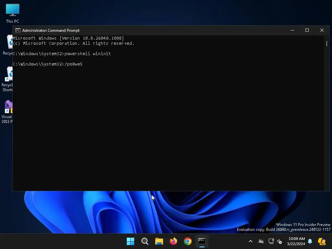Click the "(c) Microsoft Corporation. All rights reserved." line

[x=74, y=43]
